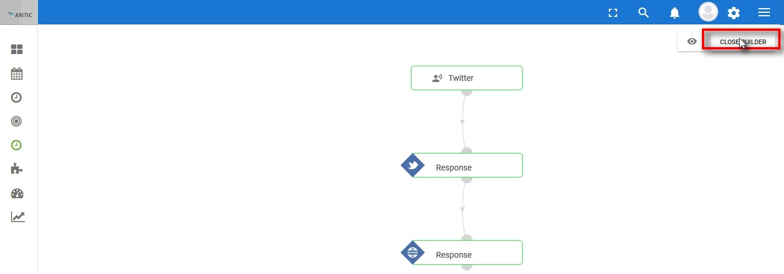This screenshot has height=274, width=784.
Task: Click the Close Builder button
Action: 743,42
